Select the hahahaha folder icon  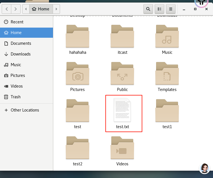[77, 36]
